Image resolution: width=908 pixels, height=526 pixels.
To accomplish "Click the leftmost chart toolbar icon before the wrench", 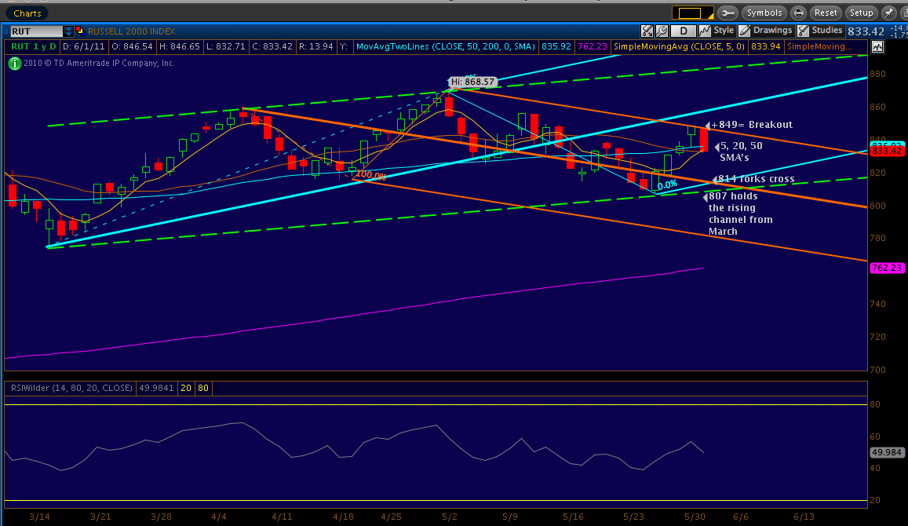I will coord(647,31).
